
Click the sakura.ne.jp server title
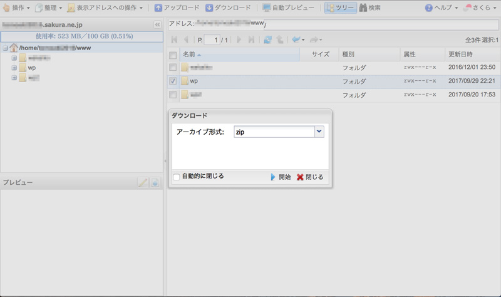point(43,24)
